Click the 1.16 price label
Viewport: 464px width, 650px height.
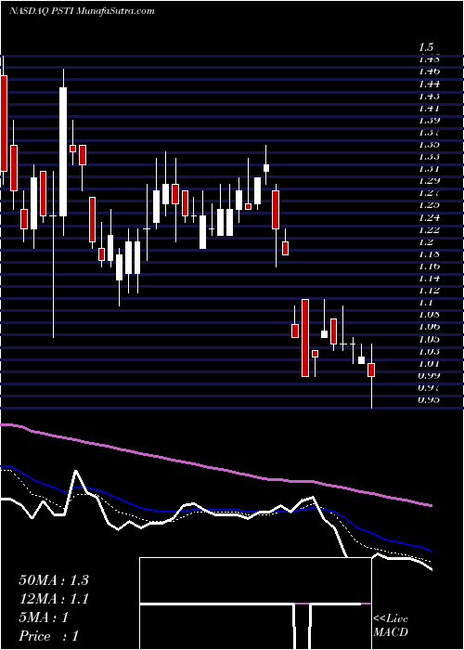point(430,266)
